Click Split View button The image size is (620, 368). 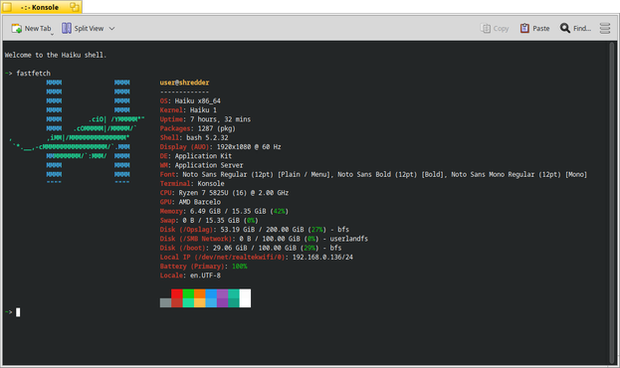click(x=83, y=29)
